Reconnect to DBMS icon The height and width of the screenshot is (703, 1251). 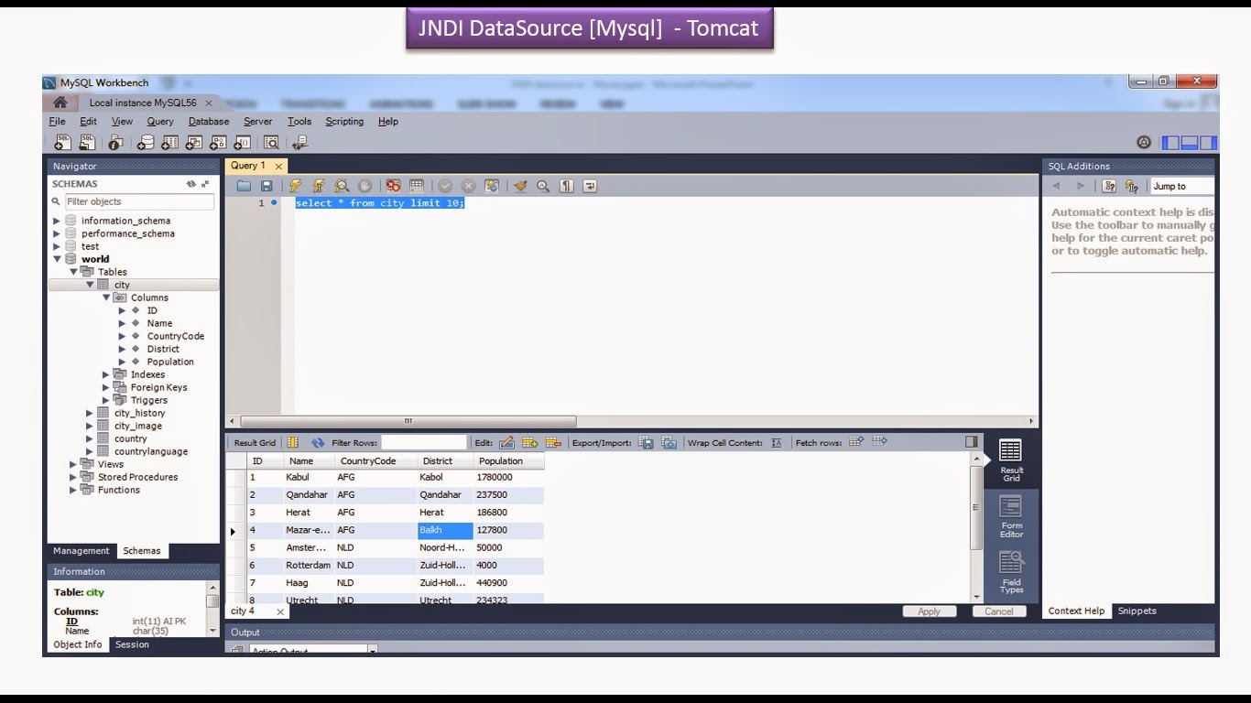click(299, 142)
